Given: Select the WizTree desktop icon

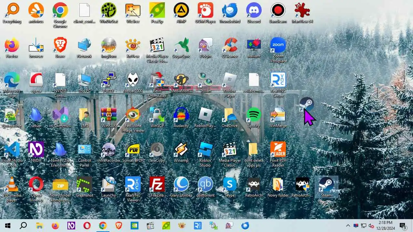Looking at the screenshot, I should [x=133, y=13].
